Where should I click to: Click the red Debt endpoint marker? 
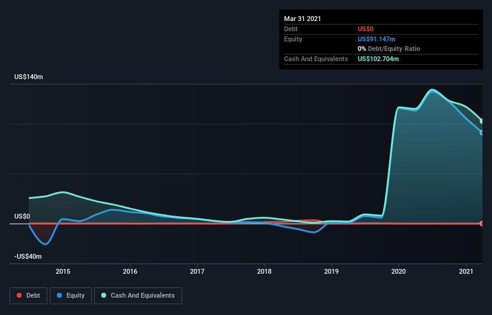[482, 223]
